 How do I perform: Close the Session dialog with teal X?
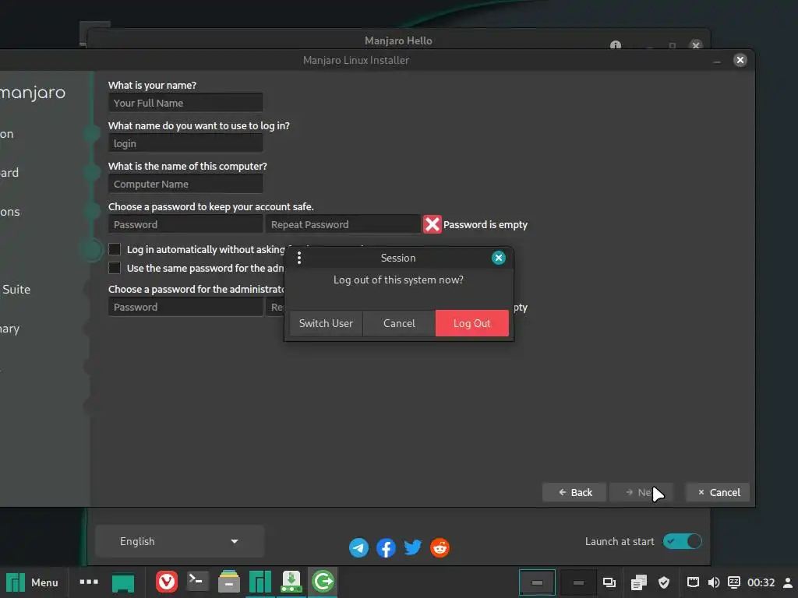(498, 258)
